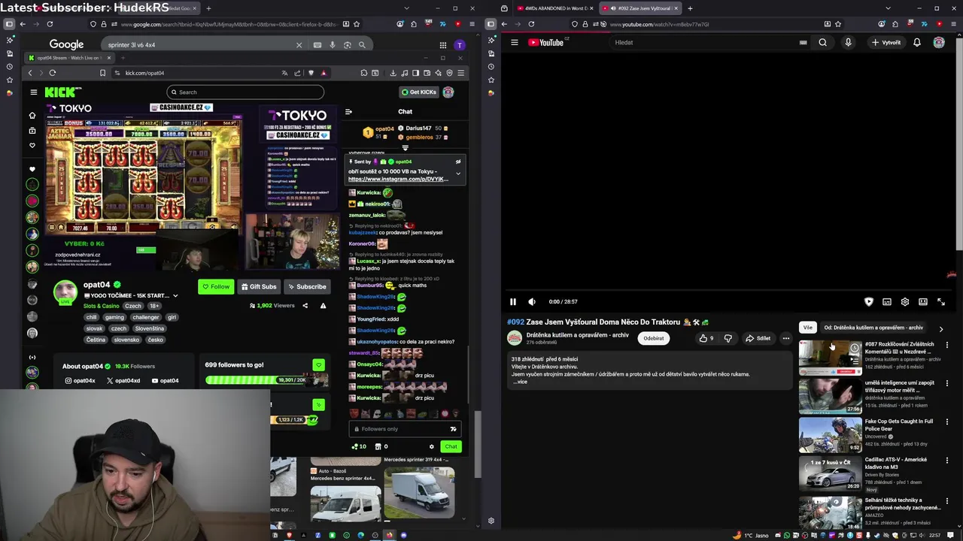Open the YouTube Vytvořit create button
963x541 pixels.
[886, 42]
